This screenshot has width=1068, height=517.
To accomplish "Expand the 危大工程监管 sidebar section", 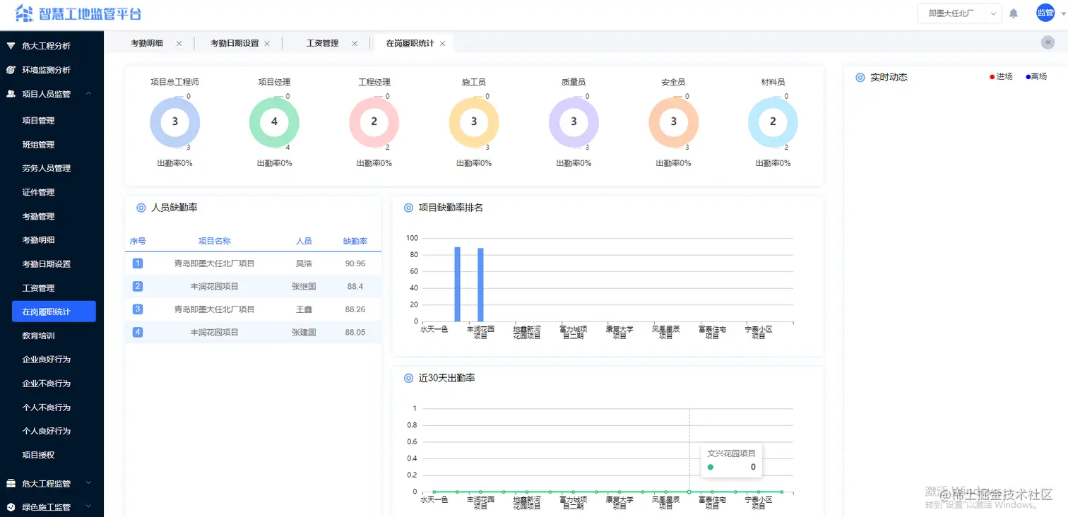I will (x=88, y=482).
